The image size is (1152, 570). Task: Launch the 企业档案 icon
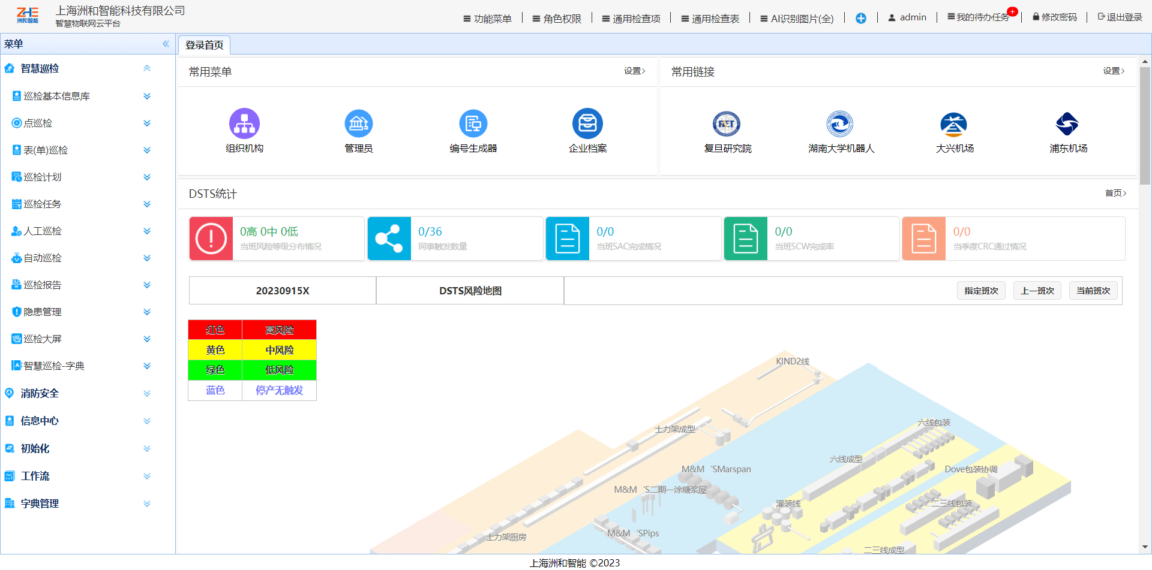coord(587,123)
